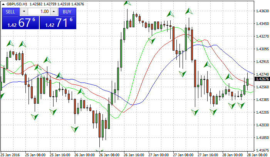Click the BUY button at 1.42 71
Image resolution: width=270 pixels, height=157 pixels.
point(58,18)
